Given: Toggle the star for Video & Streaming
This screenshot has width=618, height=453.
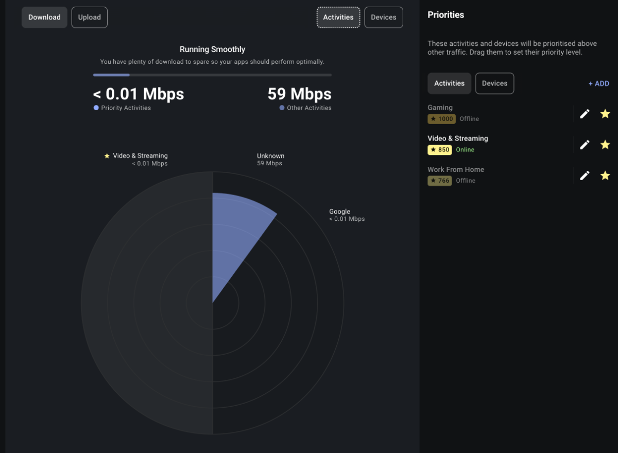Looking at the screenshot, I should (605, 145).
